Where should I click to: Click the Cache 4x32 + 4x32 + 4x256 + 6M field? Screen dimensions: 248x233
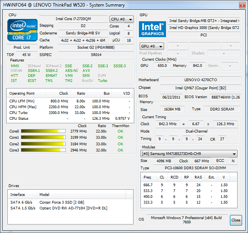pyautogui.click(x=83, y=40)
